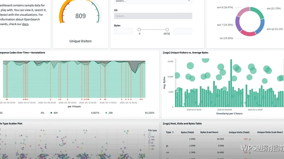Click the Bytes maximum value input field
The height and width of the screenshot is (159, 284).
(x=183, y=31)
